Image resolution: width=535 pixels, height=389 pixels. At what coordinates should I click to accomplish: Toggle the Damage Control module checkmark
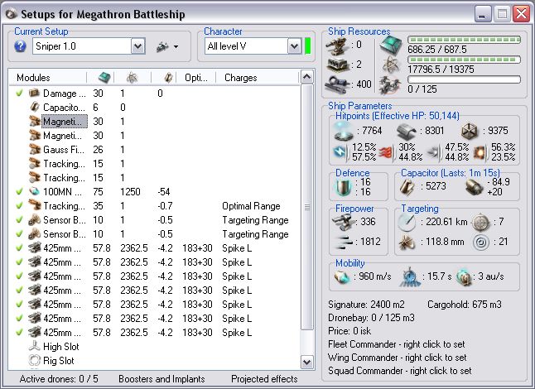tap(19, 93)
